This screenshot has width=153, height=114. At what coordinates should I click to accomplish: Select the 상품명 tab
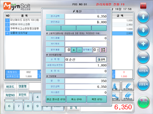click(x=22, y=86)
